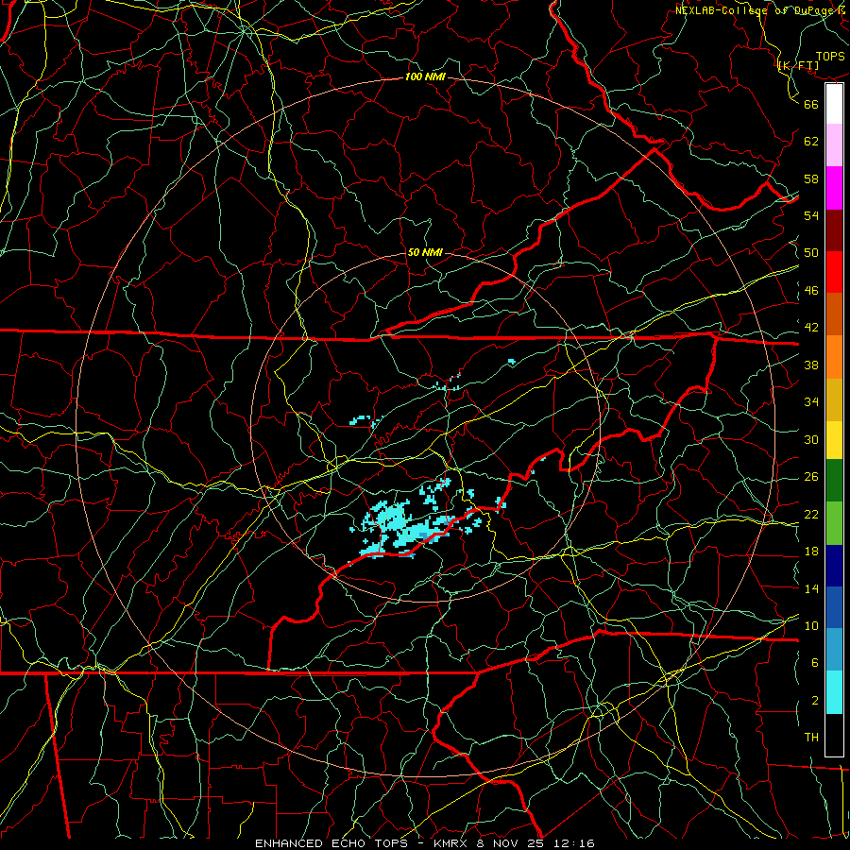Select the dark red swatch in the legend
The image size is (850, 850).
point(834,230)
